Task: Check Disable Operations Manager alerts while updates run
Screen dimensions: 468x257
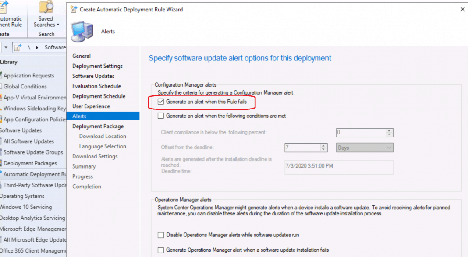Action: click(x=160, y=235)
